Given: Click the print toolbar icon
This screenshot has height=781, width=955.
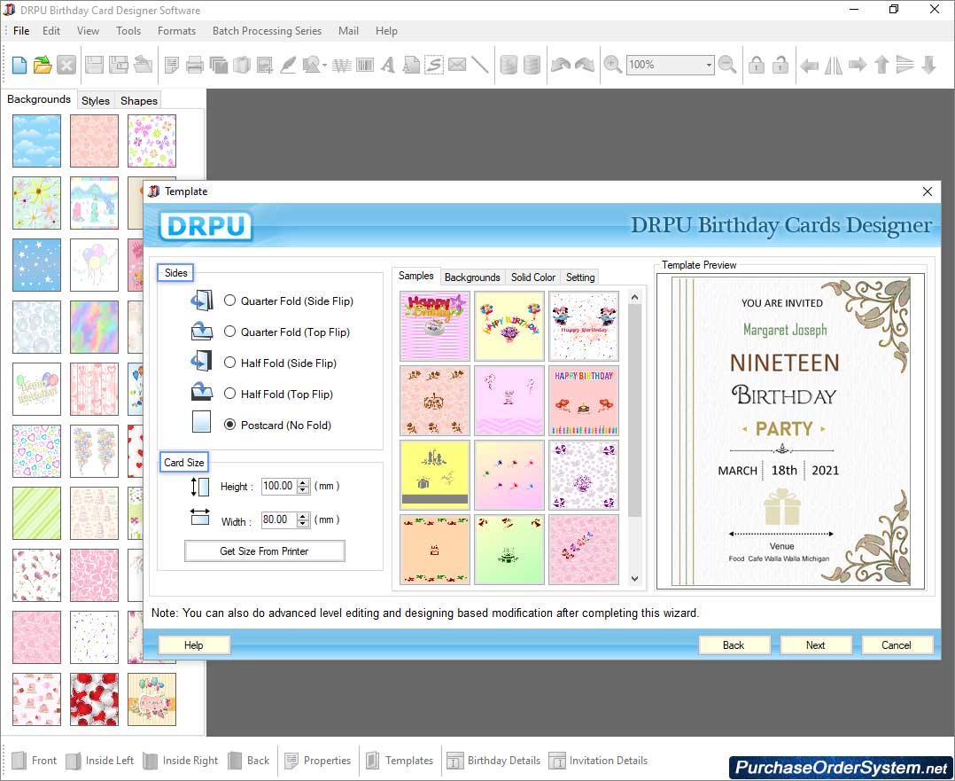Looking at the screenshot, I should [194, 65].
